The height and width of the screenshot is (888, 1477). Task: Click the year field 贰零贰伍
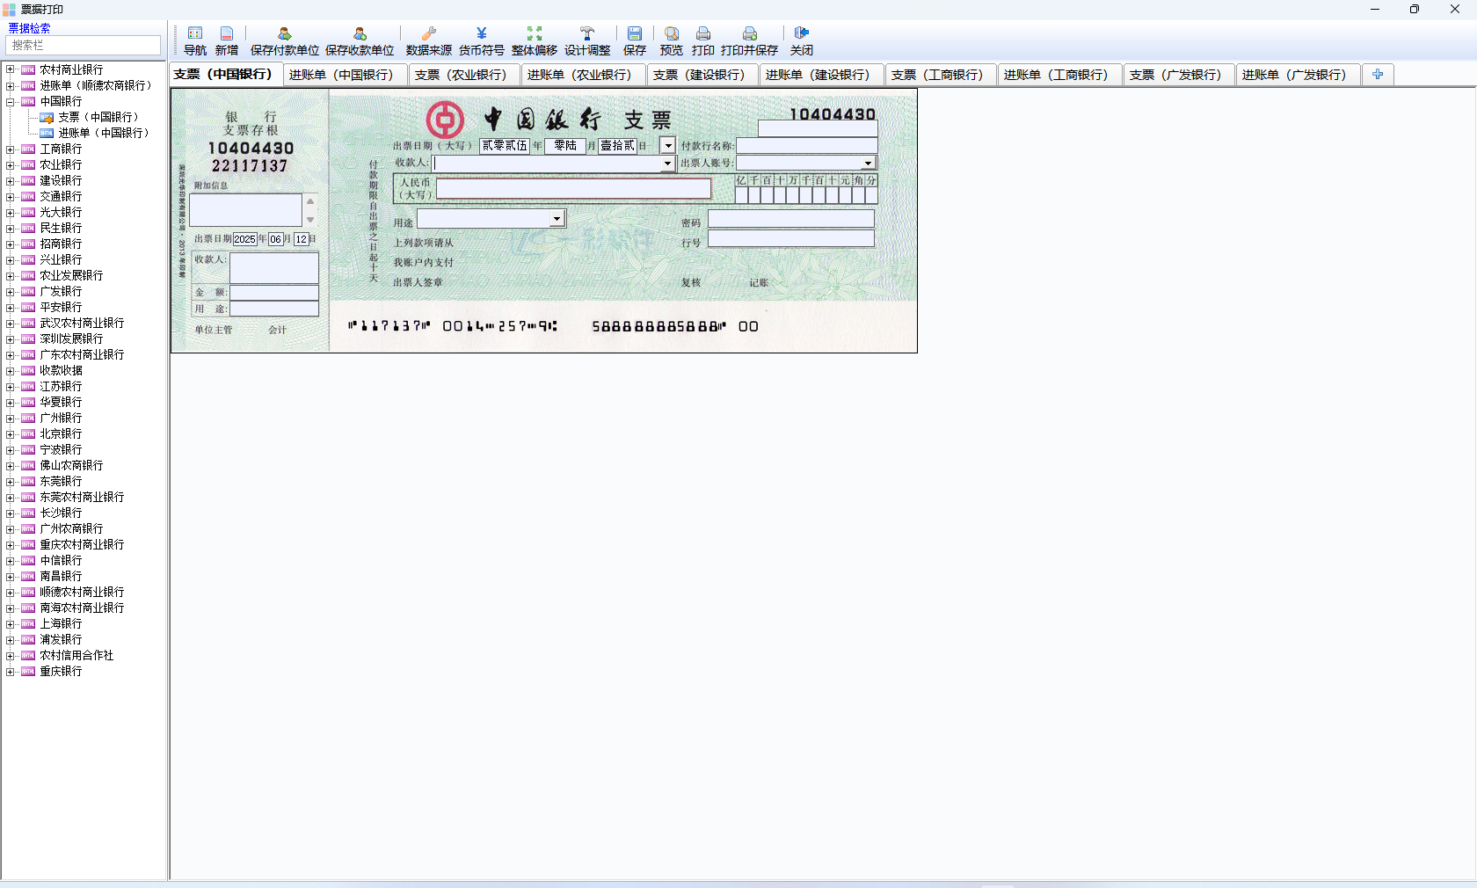pyautogui.click(x=505, y=146)
